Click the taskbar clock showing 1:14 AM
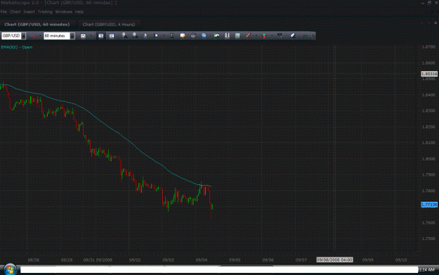 point(426,269)
